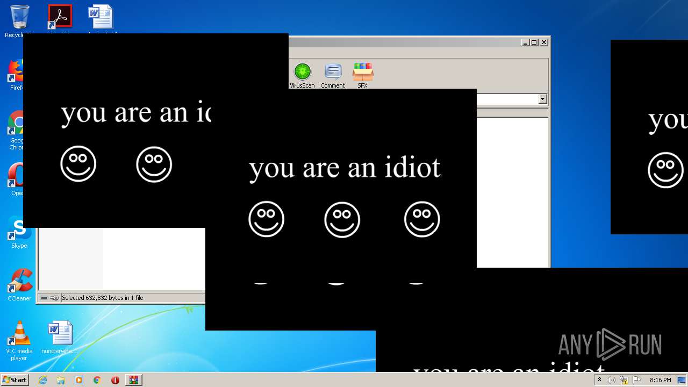
Task: Select the Word document icon beside Acrobat
Action: pyautogui.click(x=101, y=18)
